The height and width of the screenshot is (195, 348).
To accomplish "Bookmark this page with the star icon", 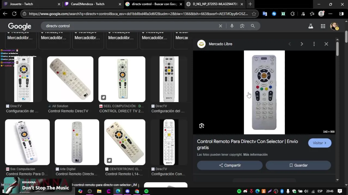I will [254, 14].
